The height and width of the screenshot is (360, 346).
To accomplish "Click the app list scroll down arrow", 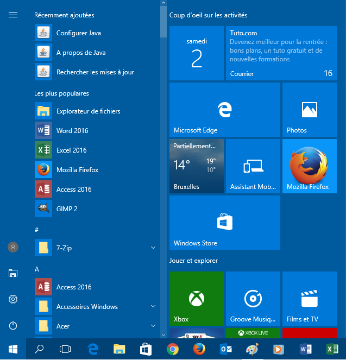I will (x=163, y=335).
